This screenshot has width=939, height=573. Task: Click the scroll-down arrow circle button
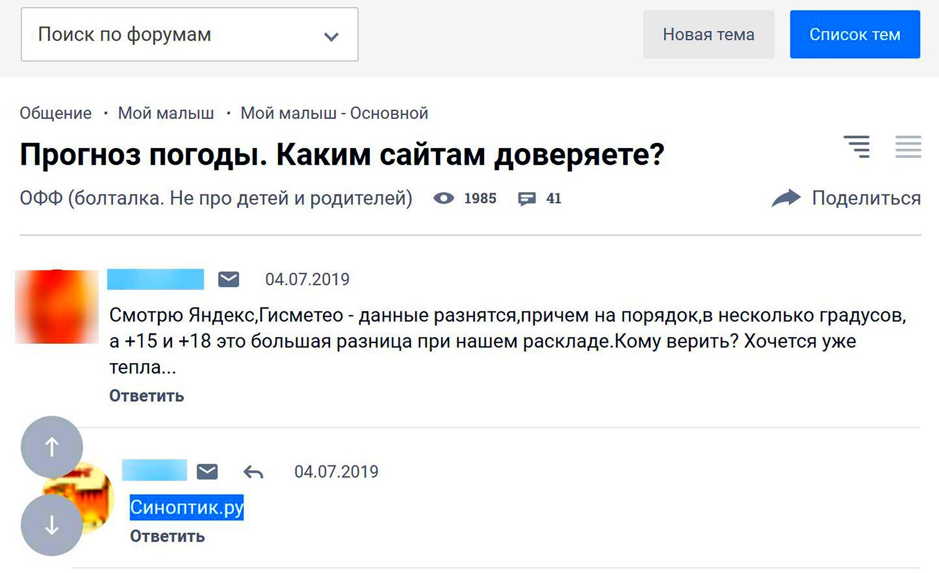point(52,525)
